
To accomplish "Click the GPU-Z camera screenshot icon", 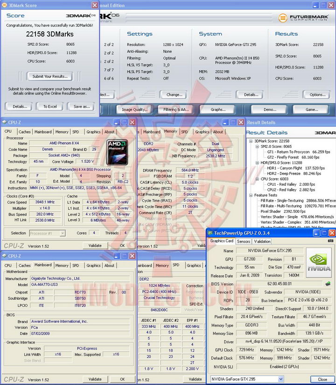I will tap(330, 241).
